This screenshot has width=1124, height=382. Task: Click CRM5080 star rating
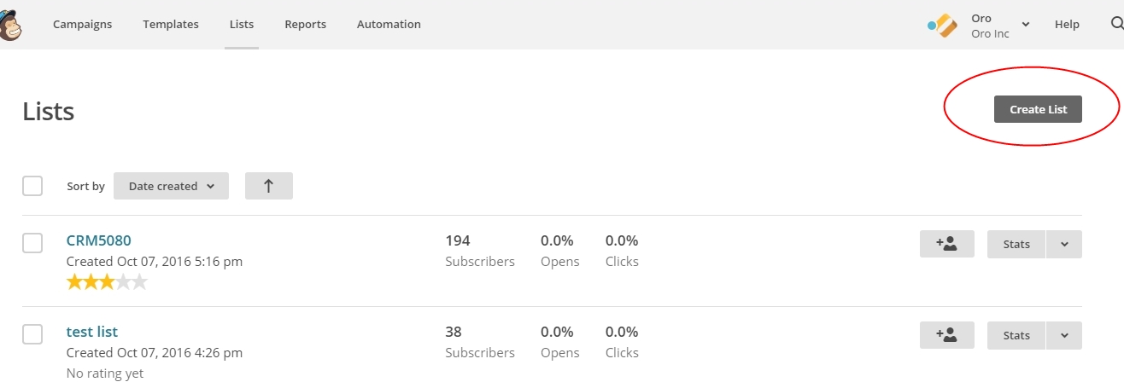107,282
